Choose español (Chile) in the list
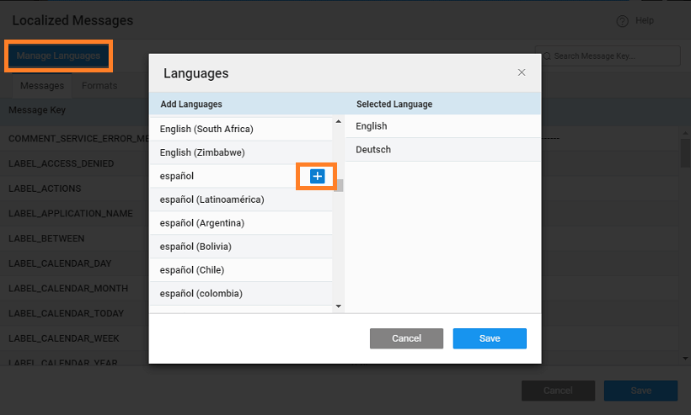This screenshot has width=691, height=415. tap(191, 270)
